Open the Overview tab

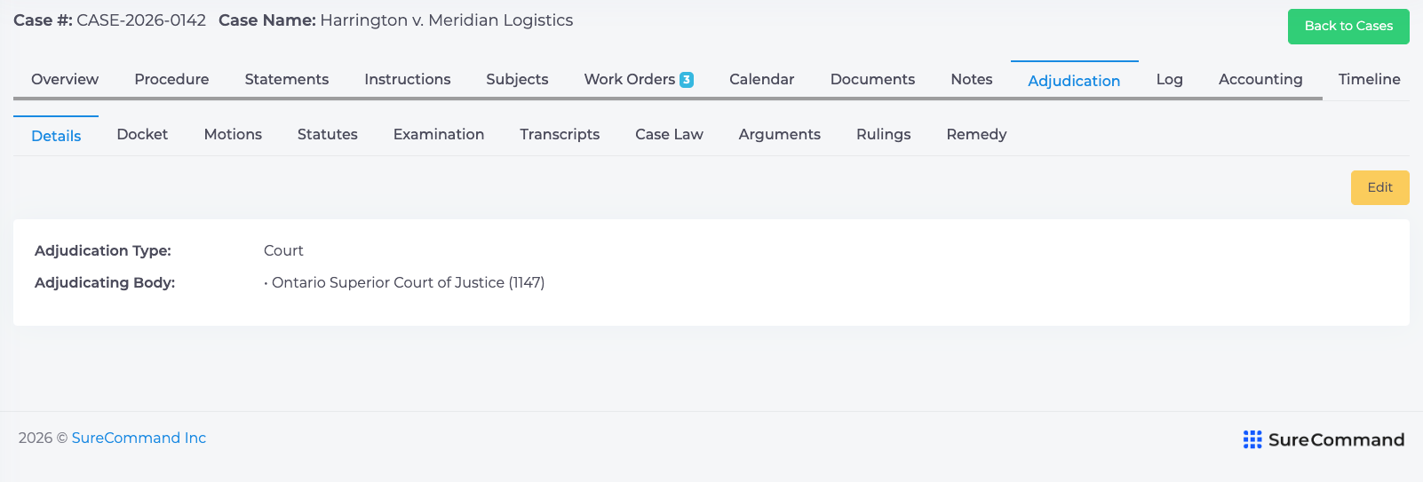(x=65, y=80)
